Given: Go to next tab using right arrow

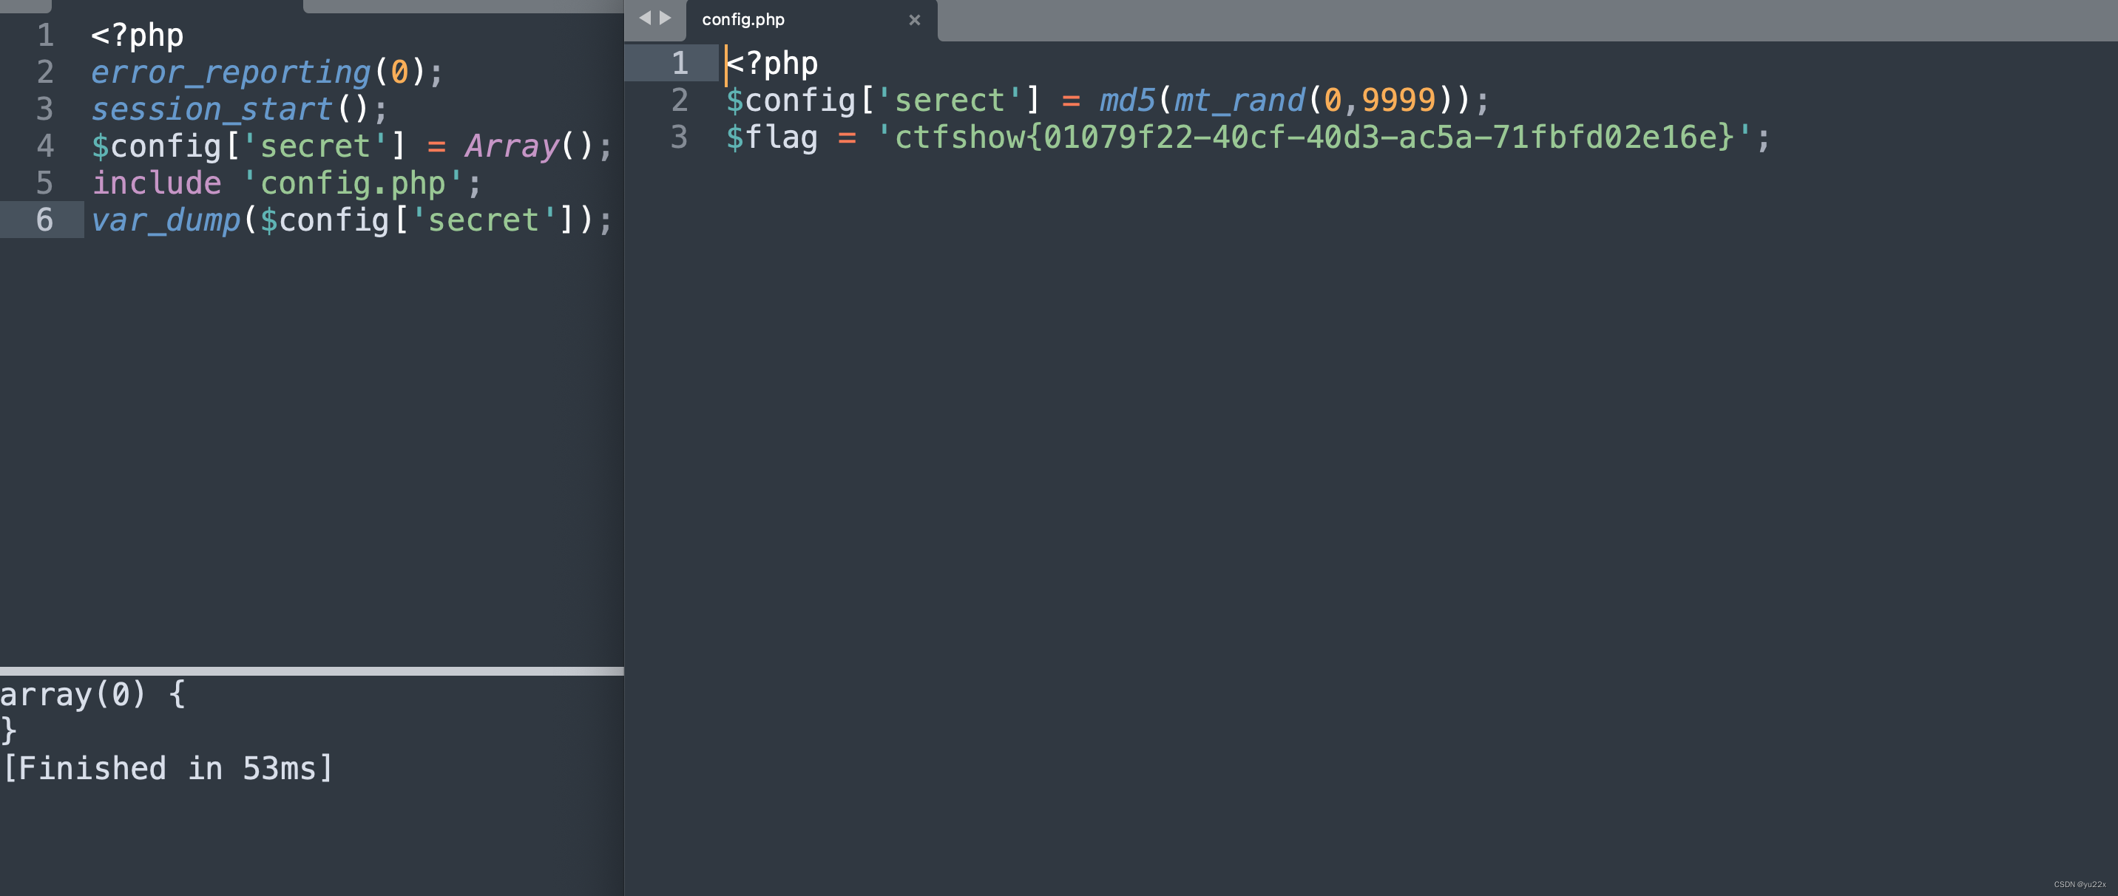Looking at the screenshot, I should pos(666,18).
